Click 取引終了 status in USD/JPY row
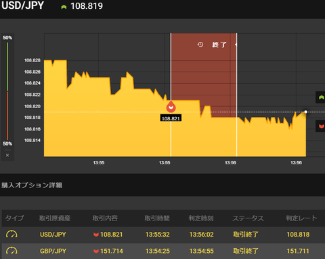325x259 pixels. click(246, 235)
